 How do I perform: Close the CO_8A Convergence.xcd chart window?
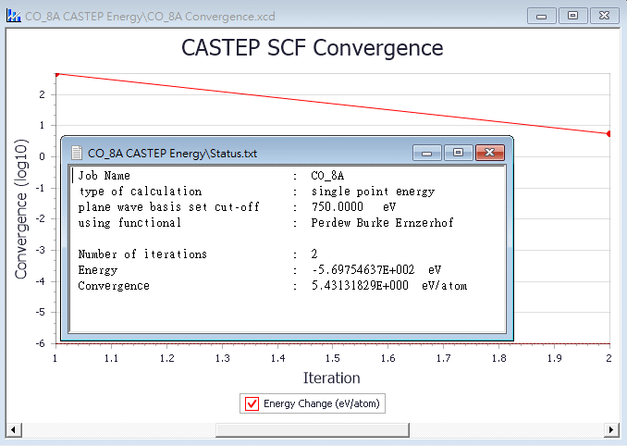pyautogui.click(x=604, y=16)
